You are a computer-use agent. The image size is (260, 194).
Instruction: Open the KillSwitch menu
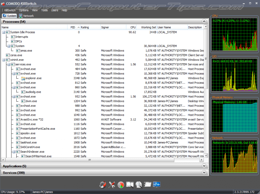[x=10, y=10]
